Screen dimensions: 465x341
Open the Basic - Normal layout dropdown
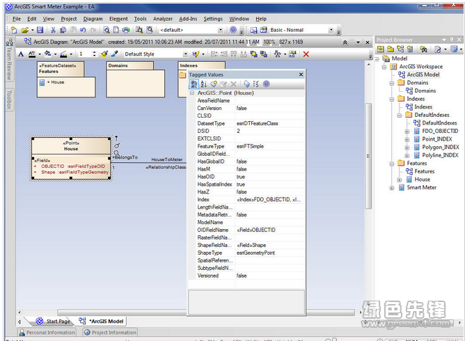click(x=331, y=30)
